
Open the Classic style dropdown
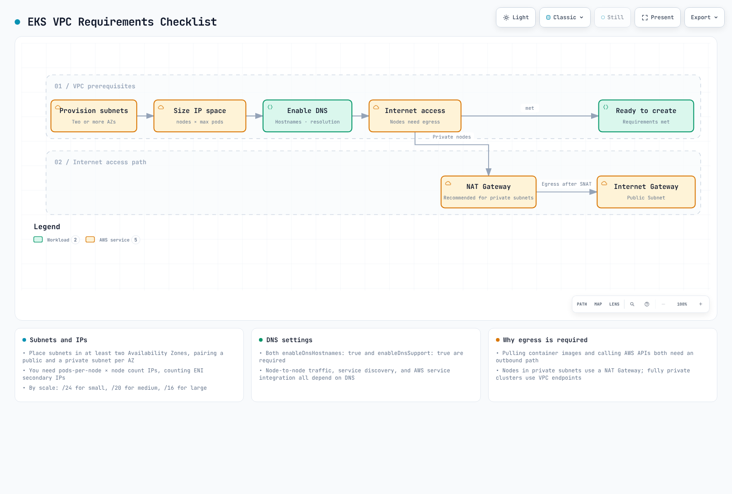coord(565,17)
